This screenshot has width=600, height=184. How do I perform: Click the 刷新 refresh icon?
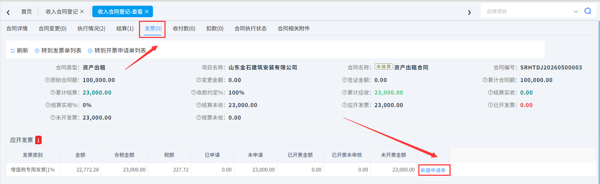(x=13, y=51)
